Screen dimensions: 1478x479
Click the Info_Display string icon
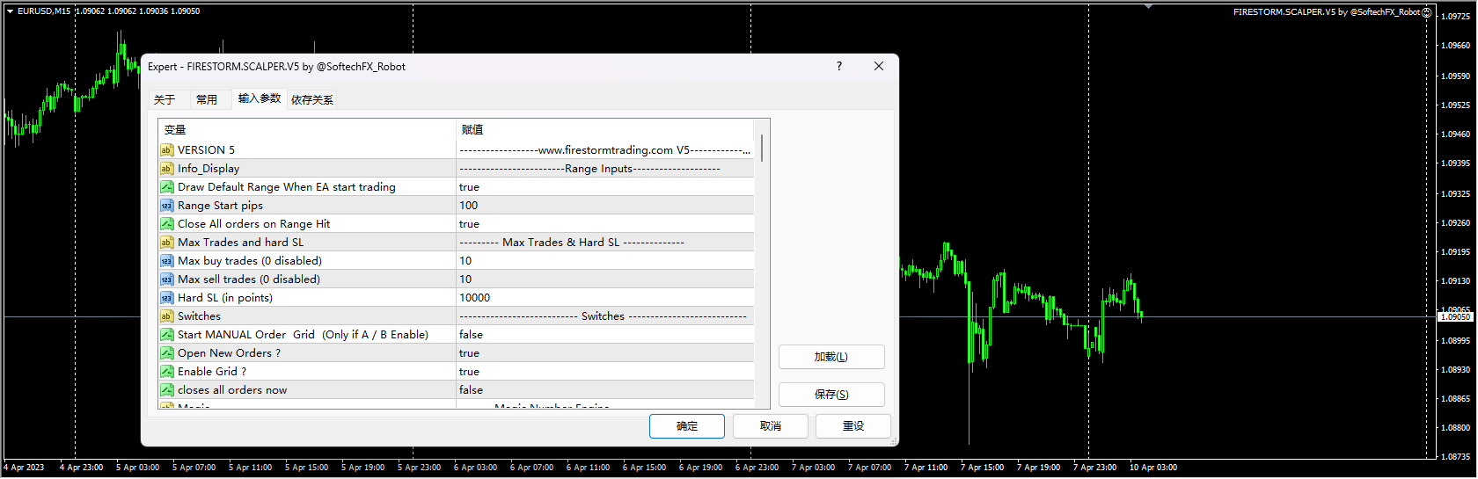[x=166, y=169]
